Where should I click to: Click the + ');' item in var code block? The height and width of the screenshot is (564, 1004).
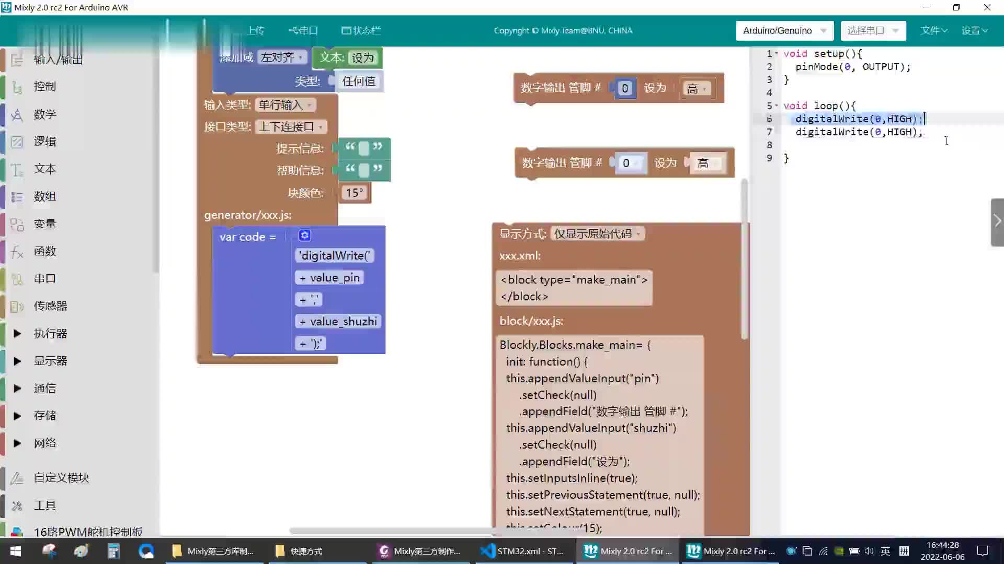(311, 344)
